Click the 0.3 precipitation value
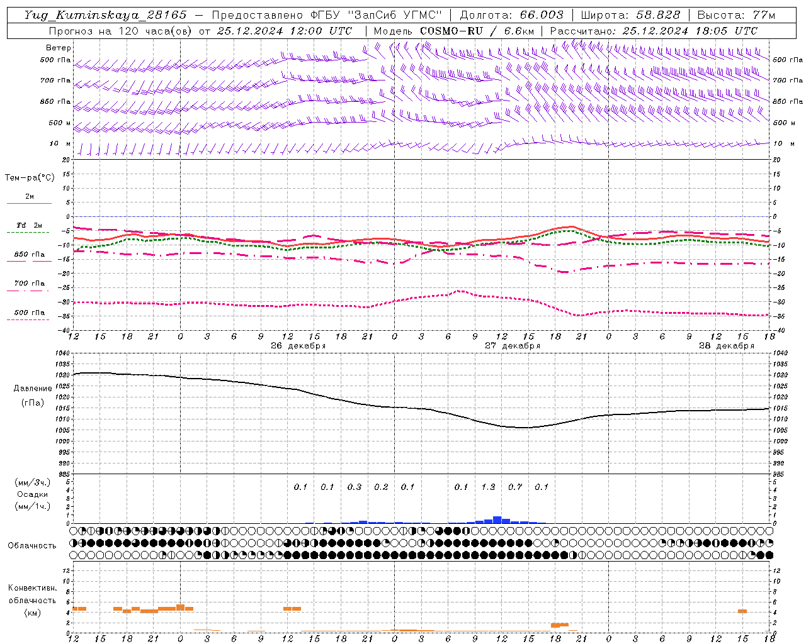The width and height of the screenshot is (806, 644). pyautogui.click(x=355, y=487)
